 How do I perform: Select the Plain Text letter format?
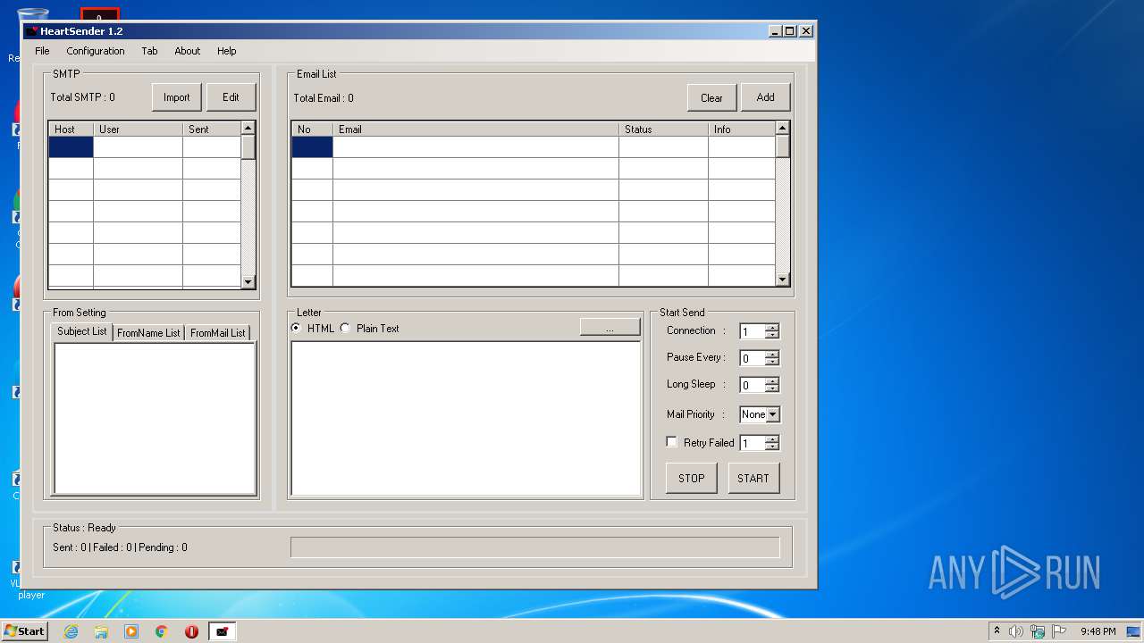pyautogui.click(x=345, y=329)
